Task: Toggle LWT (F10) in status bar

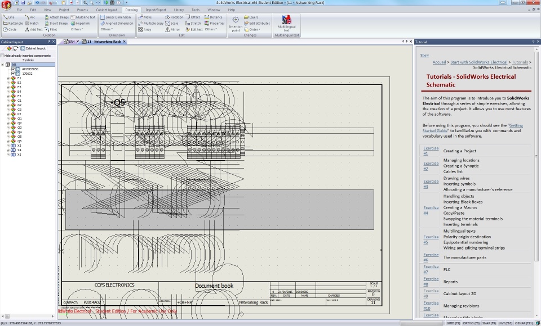Action: coord(505,323)
